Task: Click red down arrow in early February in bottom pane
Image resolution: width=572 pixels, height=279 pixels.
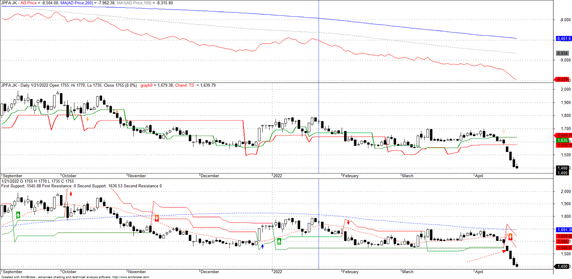Action: 348,223
